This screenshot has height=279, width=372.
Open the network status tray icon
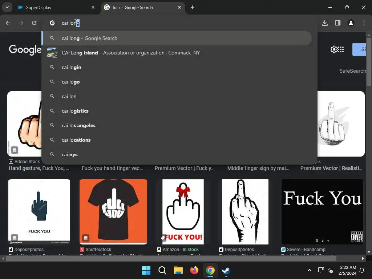coord(321,270)
